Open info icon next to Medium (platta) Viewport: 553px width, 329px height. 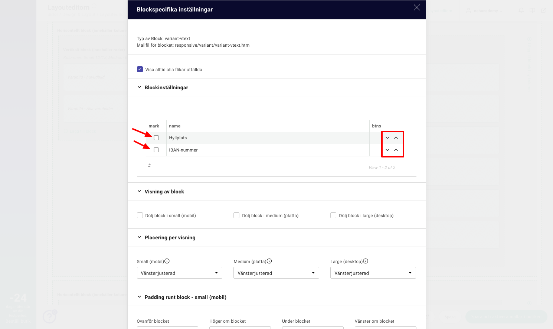point(269,261)
